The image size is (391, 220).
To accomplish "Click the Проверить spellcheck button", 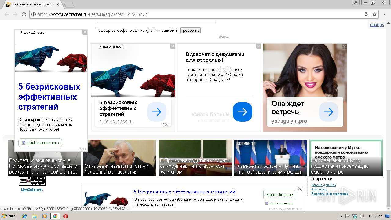I will [x=190, y=30].
